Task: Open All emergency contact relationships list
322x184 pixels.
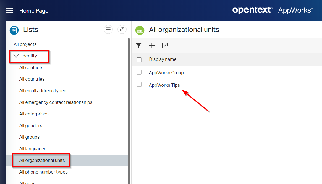Action: click(56, 102)
